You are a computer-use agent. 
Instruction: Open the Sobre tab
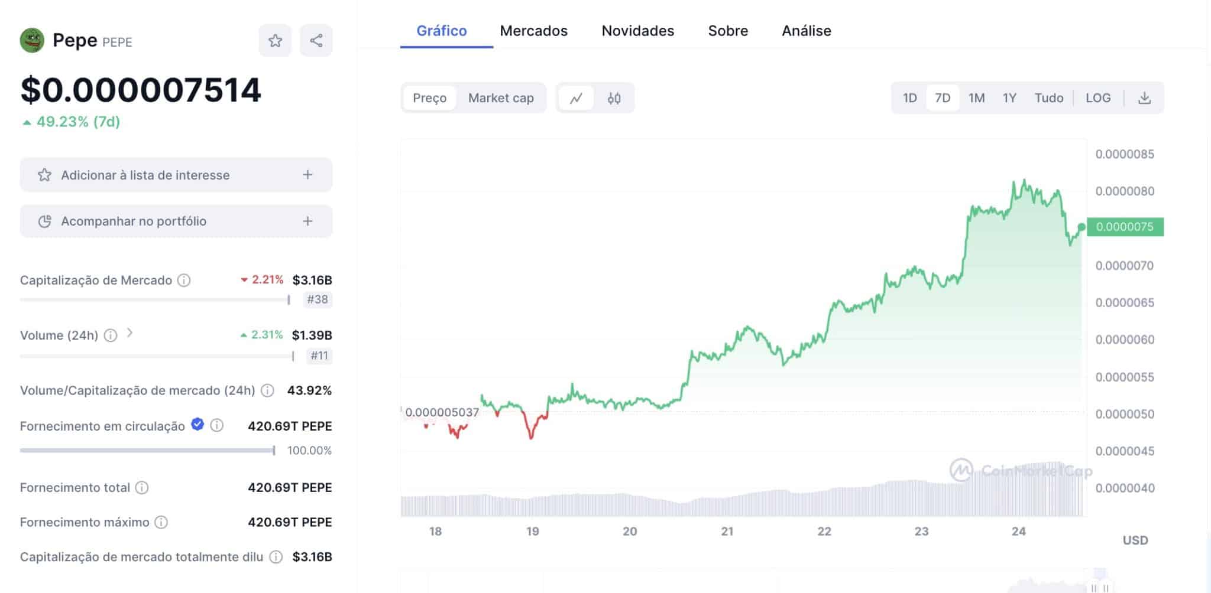728,31
